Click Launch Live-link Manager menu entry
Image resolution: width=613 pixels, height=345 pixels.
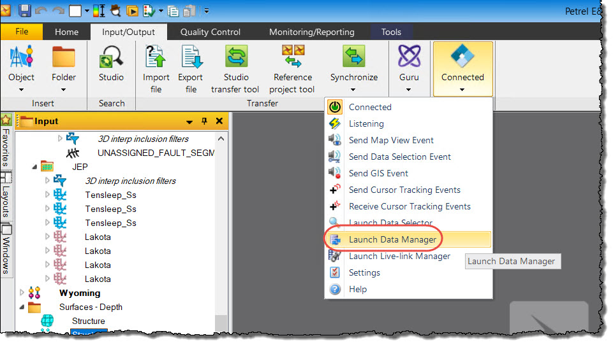408,257
